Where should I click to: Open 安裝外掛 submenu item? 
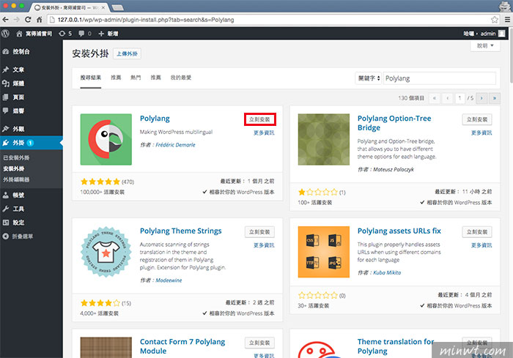pyautogui.click(x=14, y=168)
